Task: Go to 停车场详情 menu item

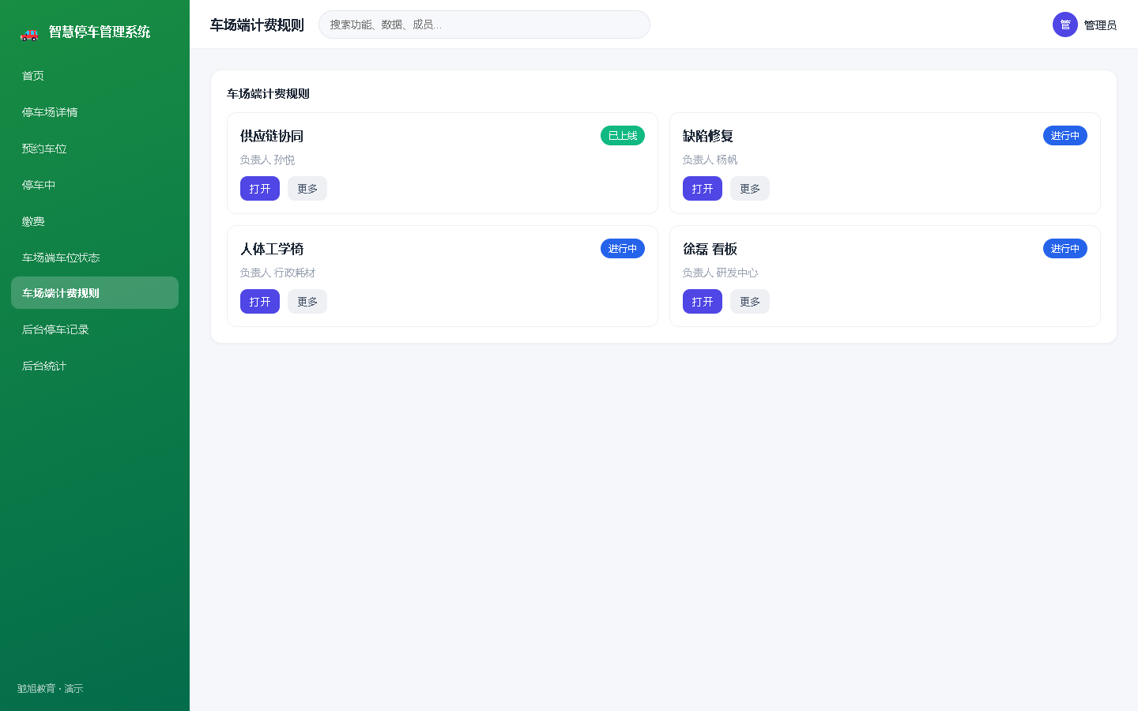Action: tap(95, 112)
